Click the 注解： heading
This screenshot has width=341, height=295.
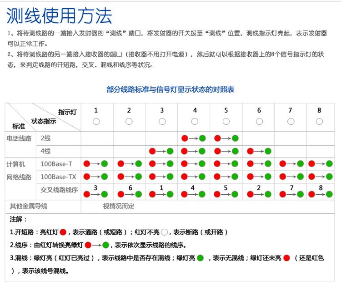(x=18, y=219)
